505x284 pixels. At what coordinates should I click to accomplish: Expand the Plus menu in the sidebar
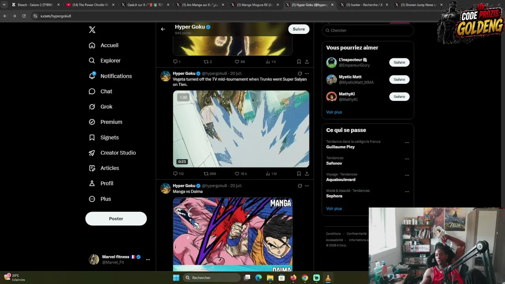point(100,199)
